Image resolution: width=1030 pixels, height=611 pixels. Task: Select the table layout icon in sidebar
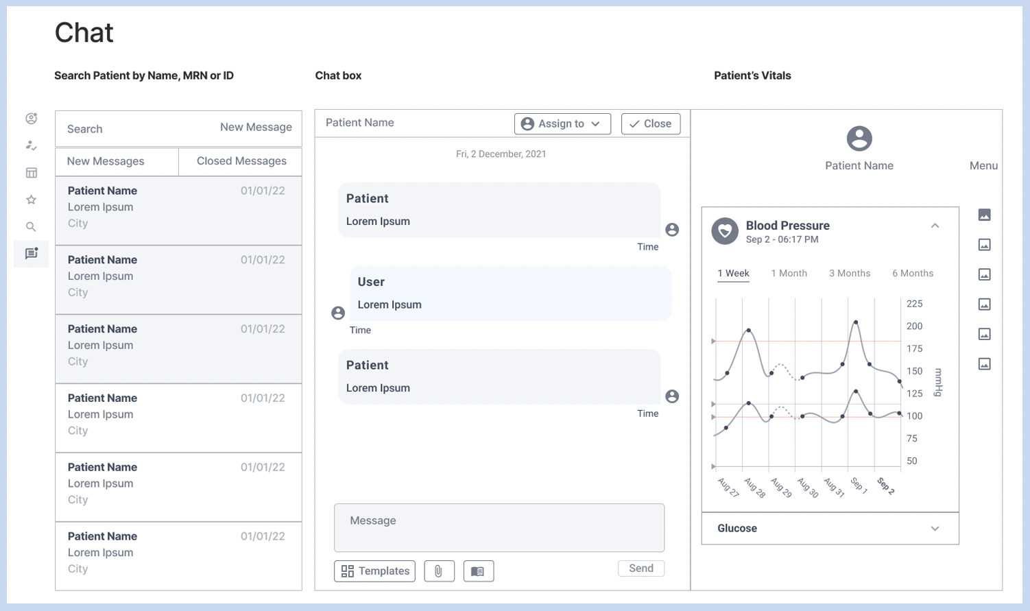pos(31,173)
